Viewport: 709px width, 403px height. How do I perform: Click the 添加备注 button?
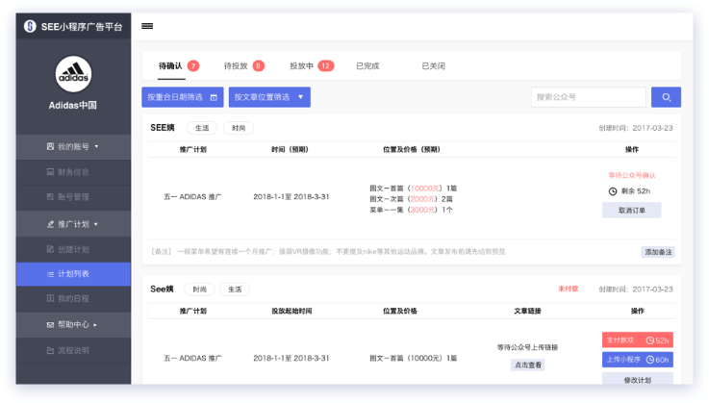pos(658,252)
